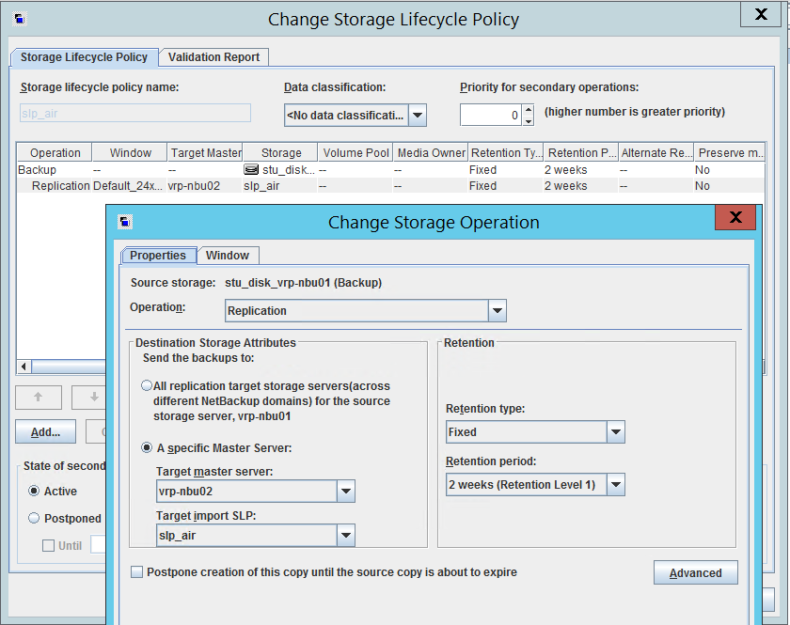Viewport: 790px width, 625px height.
Task: Switch to the Validation Report tab
Action: (213, 57)
